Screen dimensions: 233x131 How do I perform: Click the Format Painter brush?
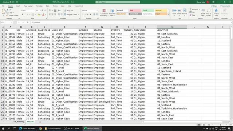point(12,15)
